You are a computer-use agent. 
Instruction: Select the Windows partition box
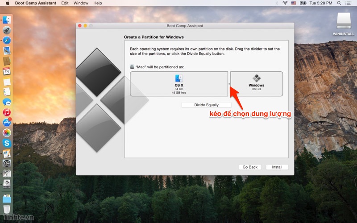tap(257, 84)
